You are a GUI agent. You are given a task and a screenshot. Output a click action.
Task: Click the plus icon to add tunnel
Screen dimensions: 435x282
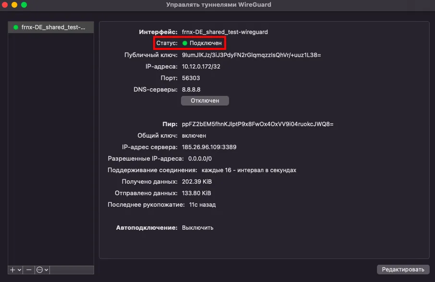click(12, 270)
